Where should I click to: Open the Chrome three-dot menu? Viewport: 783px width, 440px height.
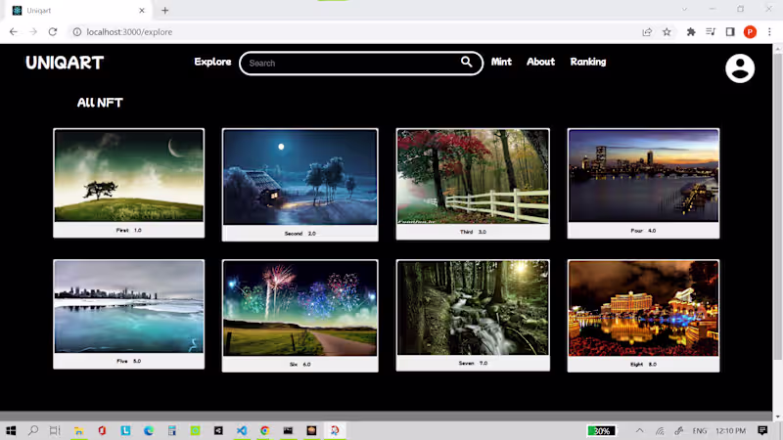[768, 32]
